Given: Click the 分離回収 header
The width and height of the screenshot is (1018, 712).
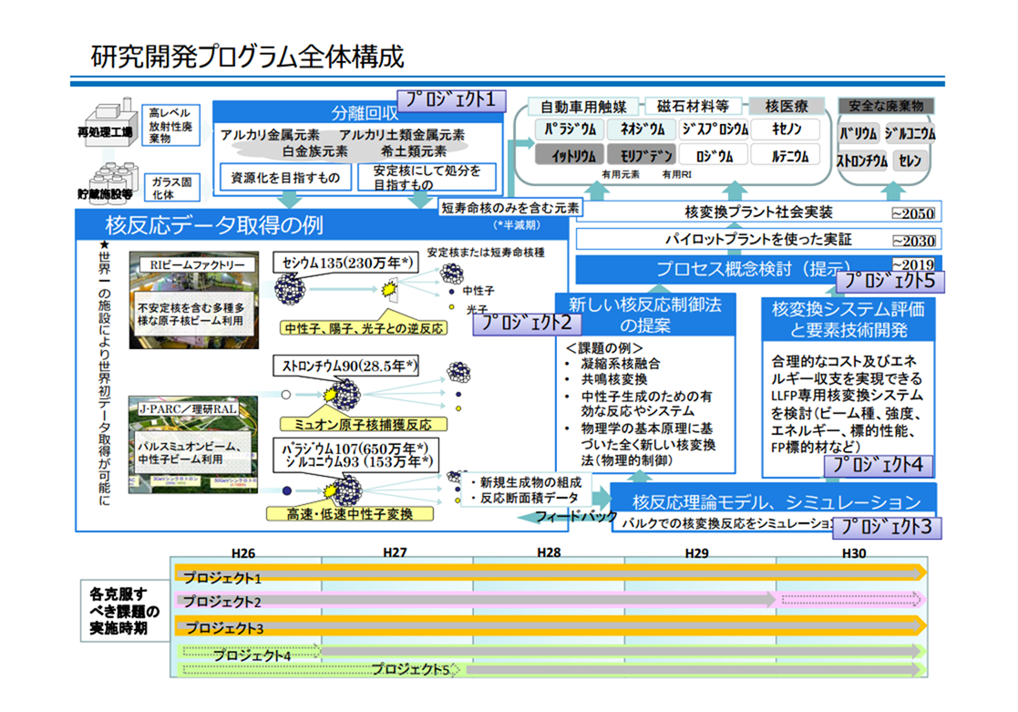Looking at the screenshot, I should tap(358, 112).
